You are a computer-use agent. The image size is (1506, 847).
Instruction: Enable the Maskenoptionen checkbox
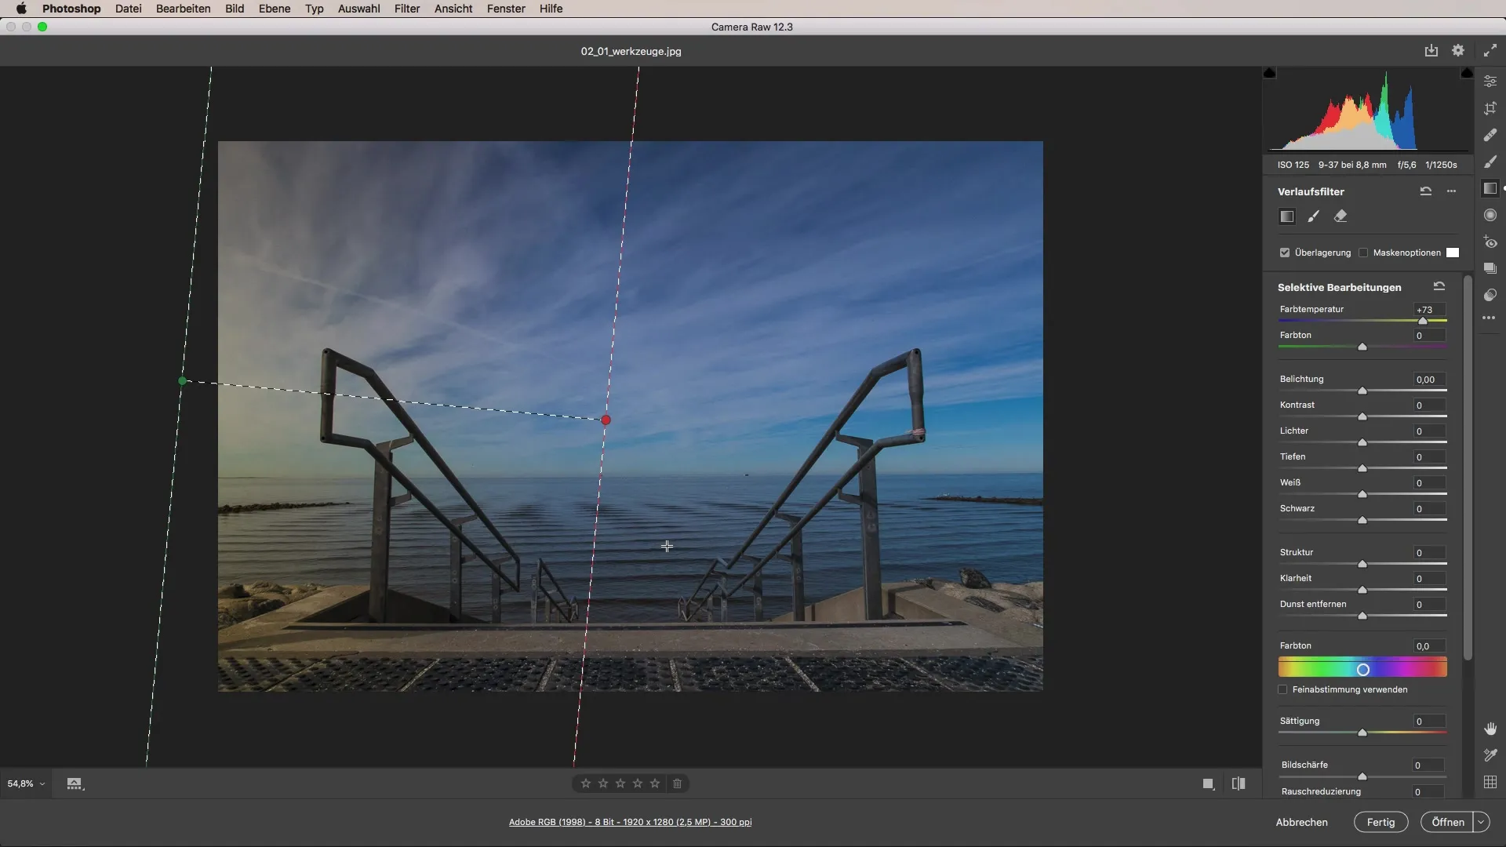pos(1363,253)
